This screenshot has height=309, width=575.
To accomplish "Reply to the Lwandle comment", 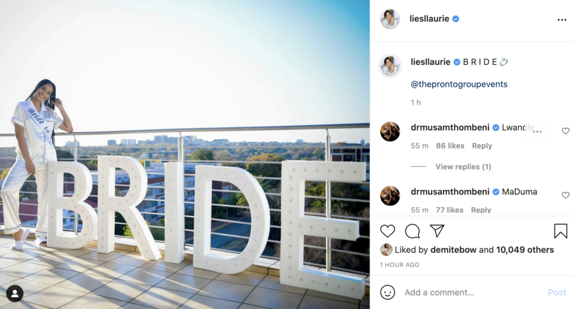I will point(482,146).
